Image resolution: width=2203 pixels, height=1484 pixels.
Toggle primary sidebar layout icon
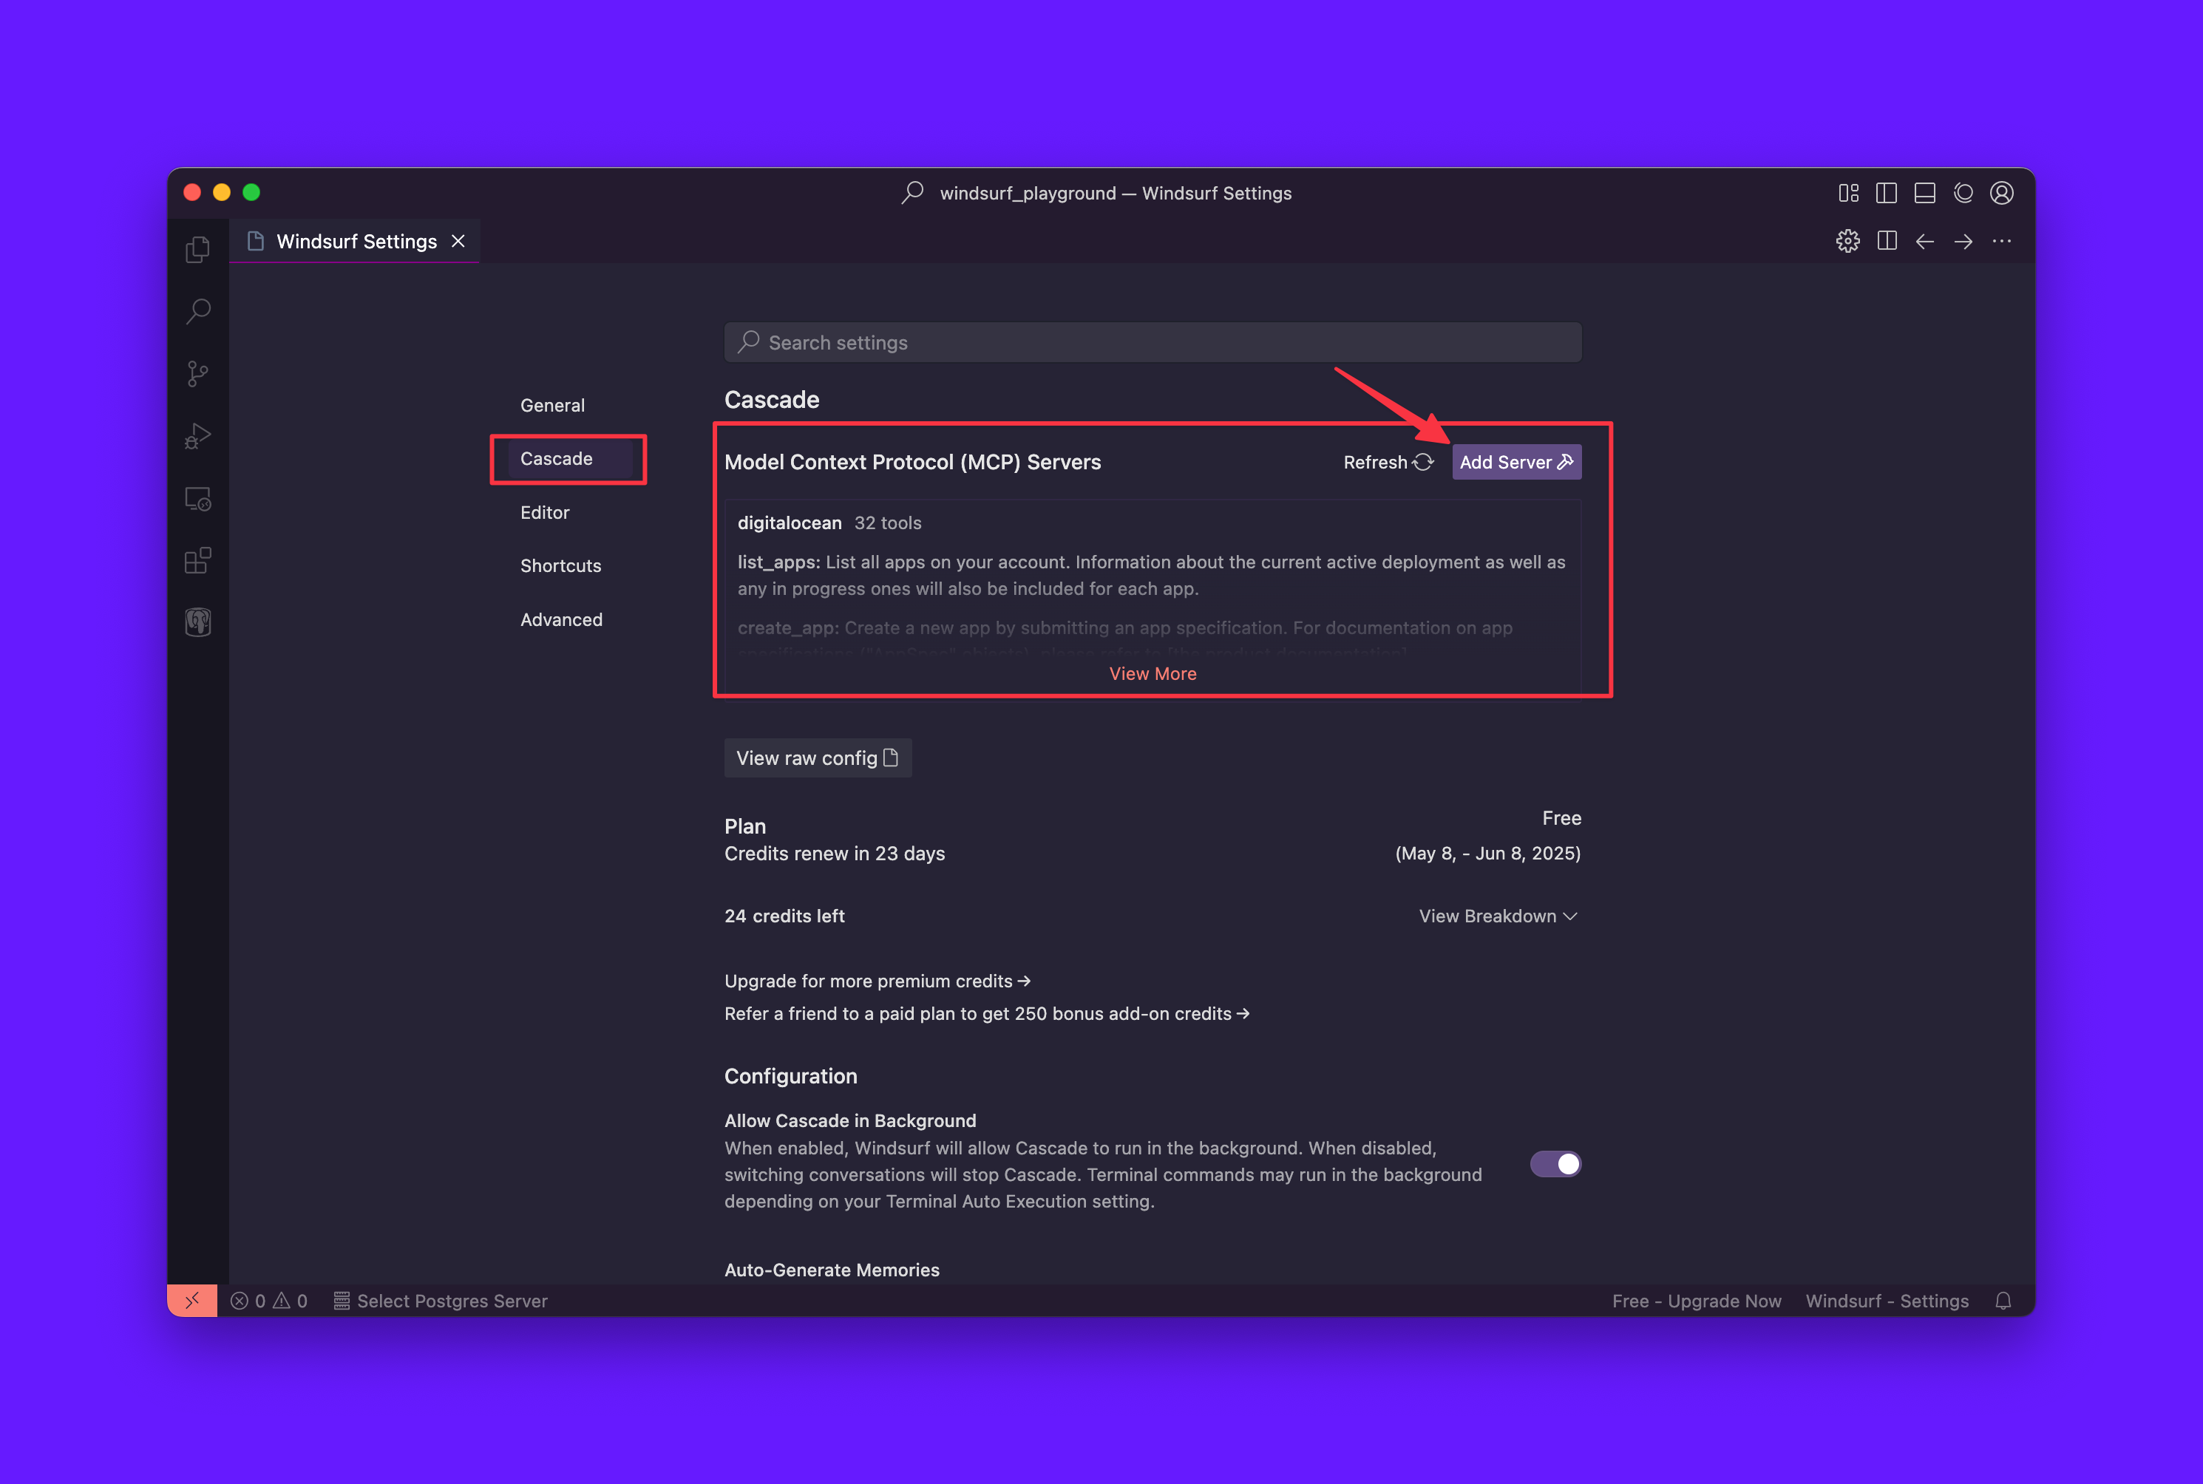1886,193
